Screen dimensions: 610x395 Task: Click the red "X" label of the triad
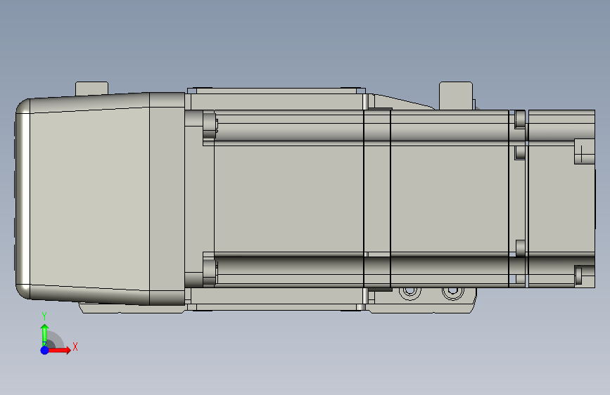click(x=75, y=347)
